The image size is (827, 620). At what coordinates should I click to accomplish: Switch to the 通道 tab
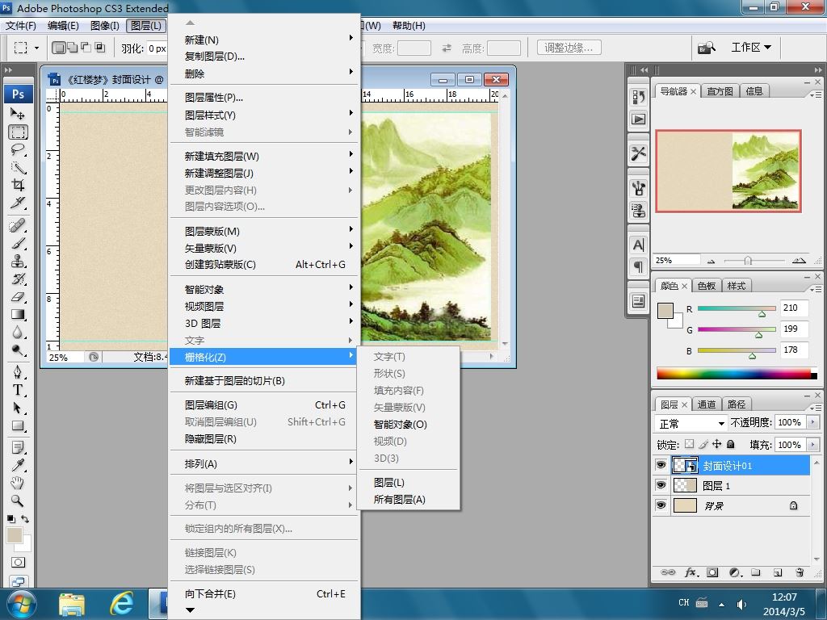point(706,404)
